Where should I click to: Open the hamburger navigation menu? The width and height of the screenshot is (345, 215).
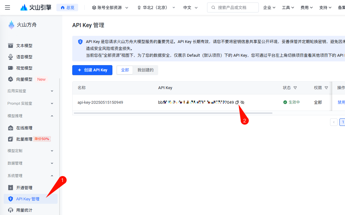pyautogui.click(x=7, y=7)
